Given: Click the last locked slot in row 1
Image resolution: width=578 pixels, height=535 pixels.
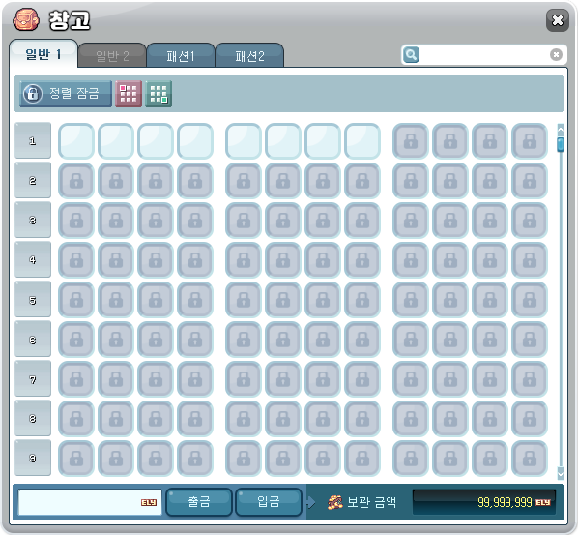Looking at the screenshot, I should [530, 141].
